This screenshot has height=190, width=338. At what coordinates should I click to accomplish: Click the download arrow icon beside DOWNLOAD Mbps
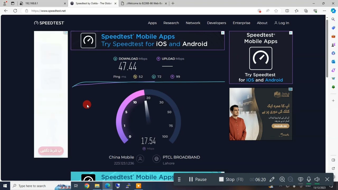point(115,59)
